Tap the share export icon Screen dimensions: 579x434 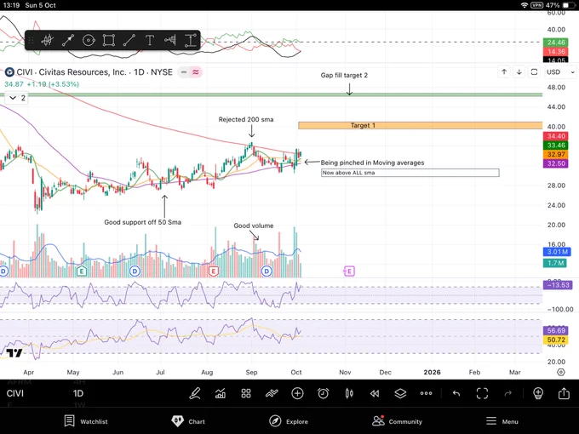[x=564, y=393]
